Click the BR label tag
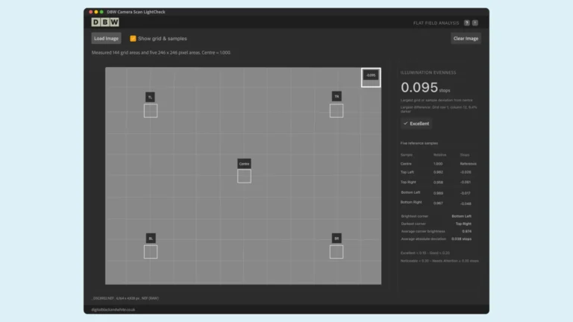 click(x=336, y=239)
